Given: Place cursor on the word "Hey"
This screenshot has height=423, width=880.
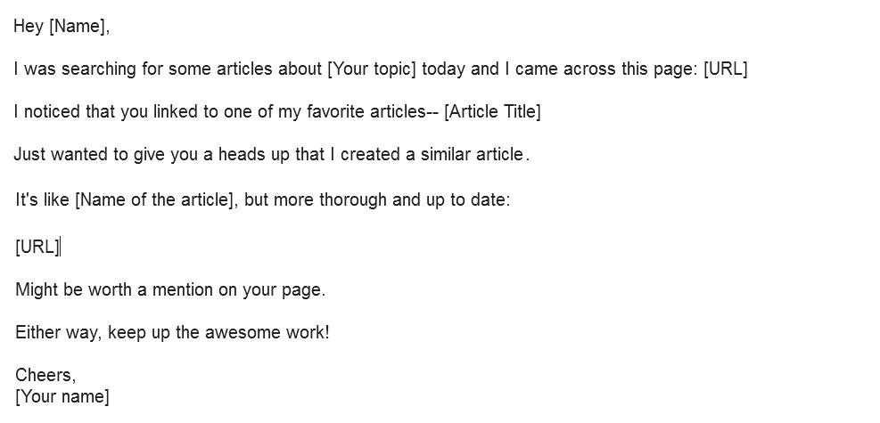Looking at the screenshot, I should tap(29, 27).
